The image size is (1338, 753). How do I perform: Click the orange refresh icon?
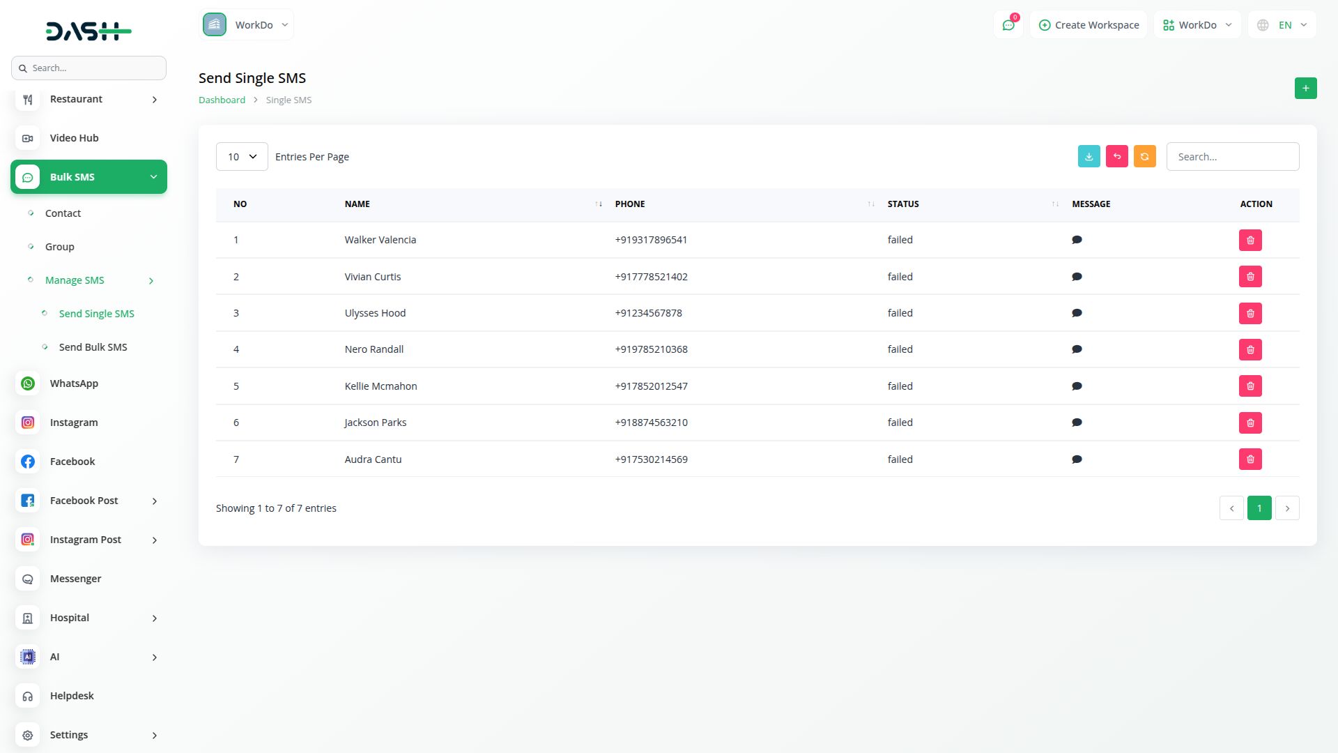click(x=1144, y=157)
